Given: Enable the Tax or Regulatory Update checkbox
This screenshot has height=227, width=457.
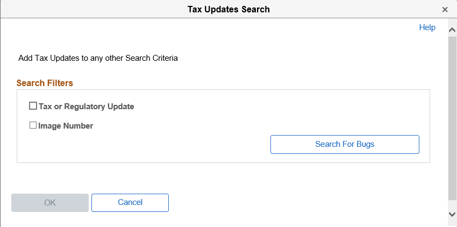Looking at the screenshot, I should pos(33,106).
